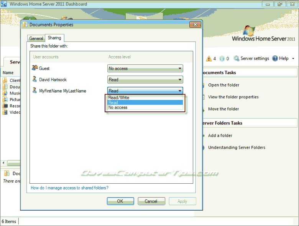Click the Name column header
This screenshot has height=226, width=299.
pos(8,73)
